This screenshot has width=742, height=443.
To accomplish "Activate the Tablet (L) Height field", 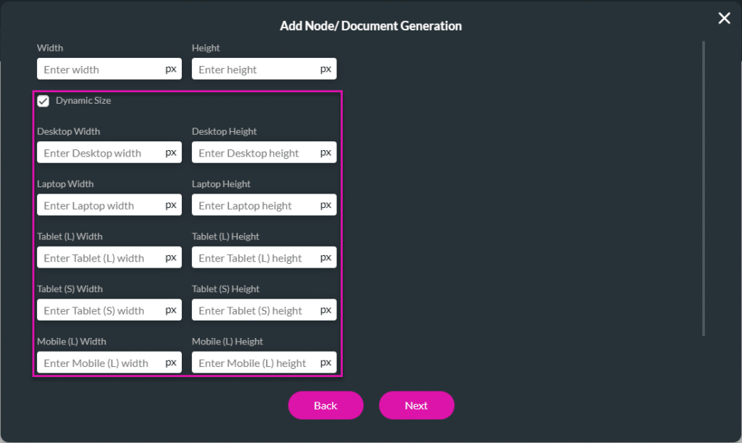I will click(255, 258).
